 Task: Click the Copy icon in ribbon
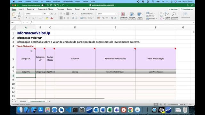[20, 16]
